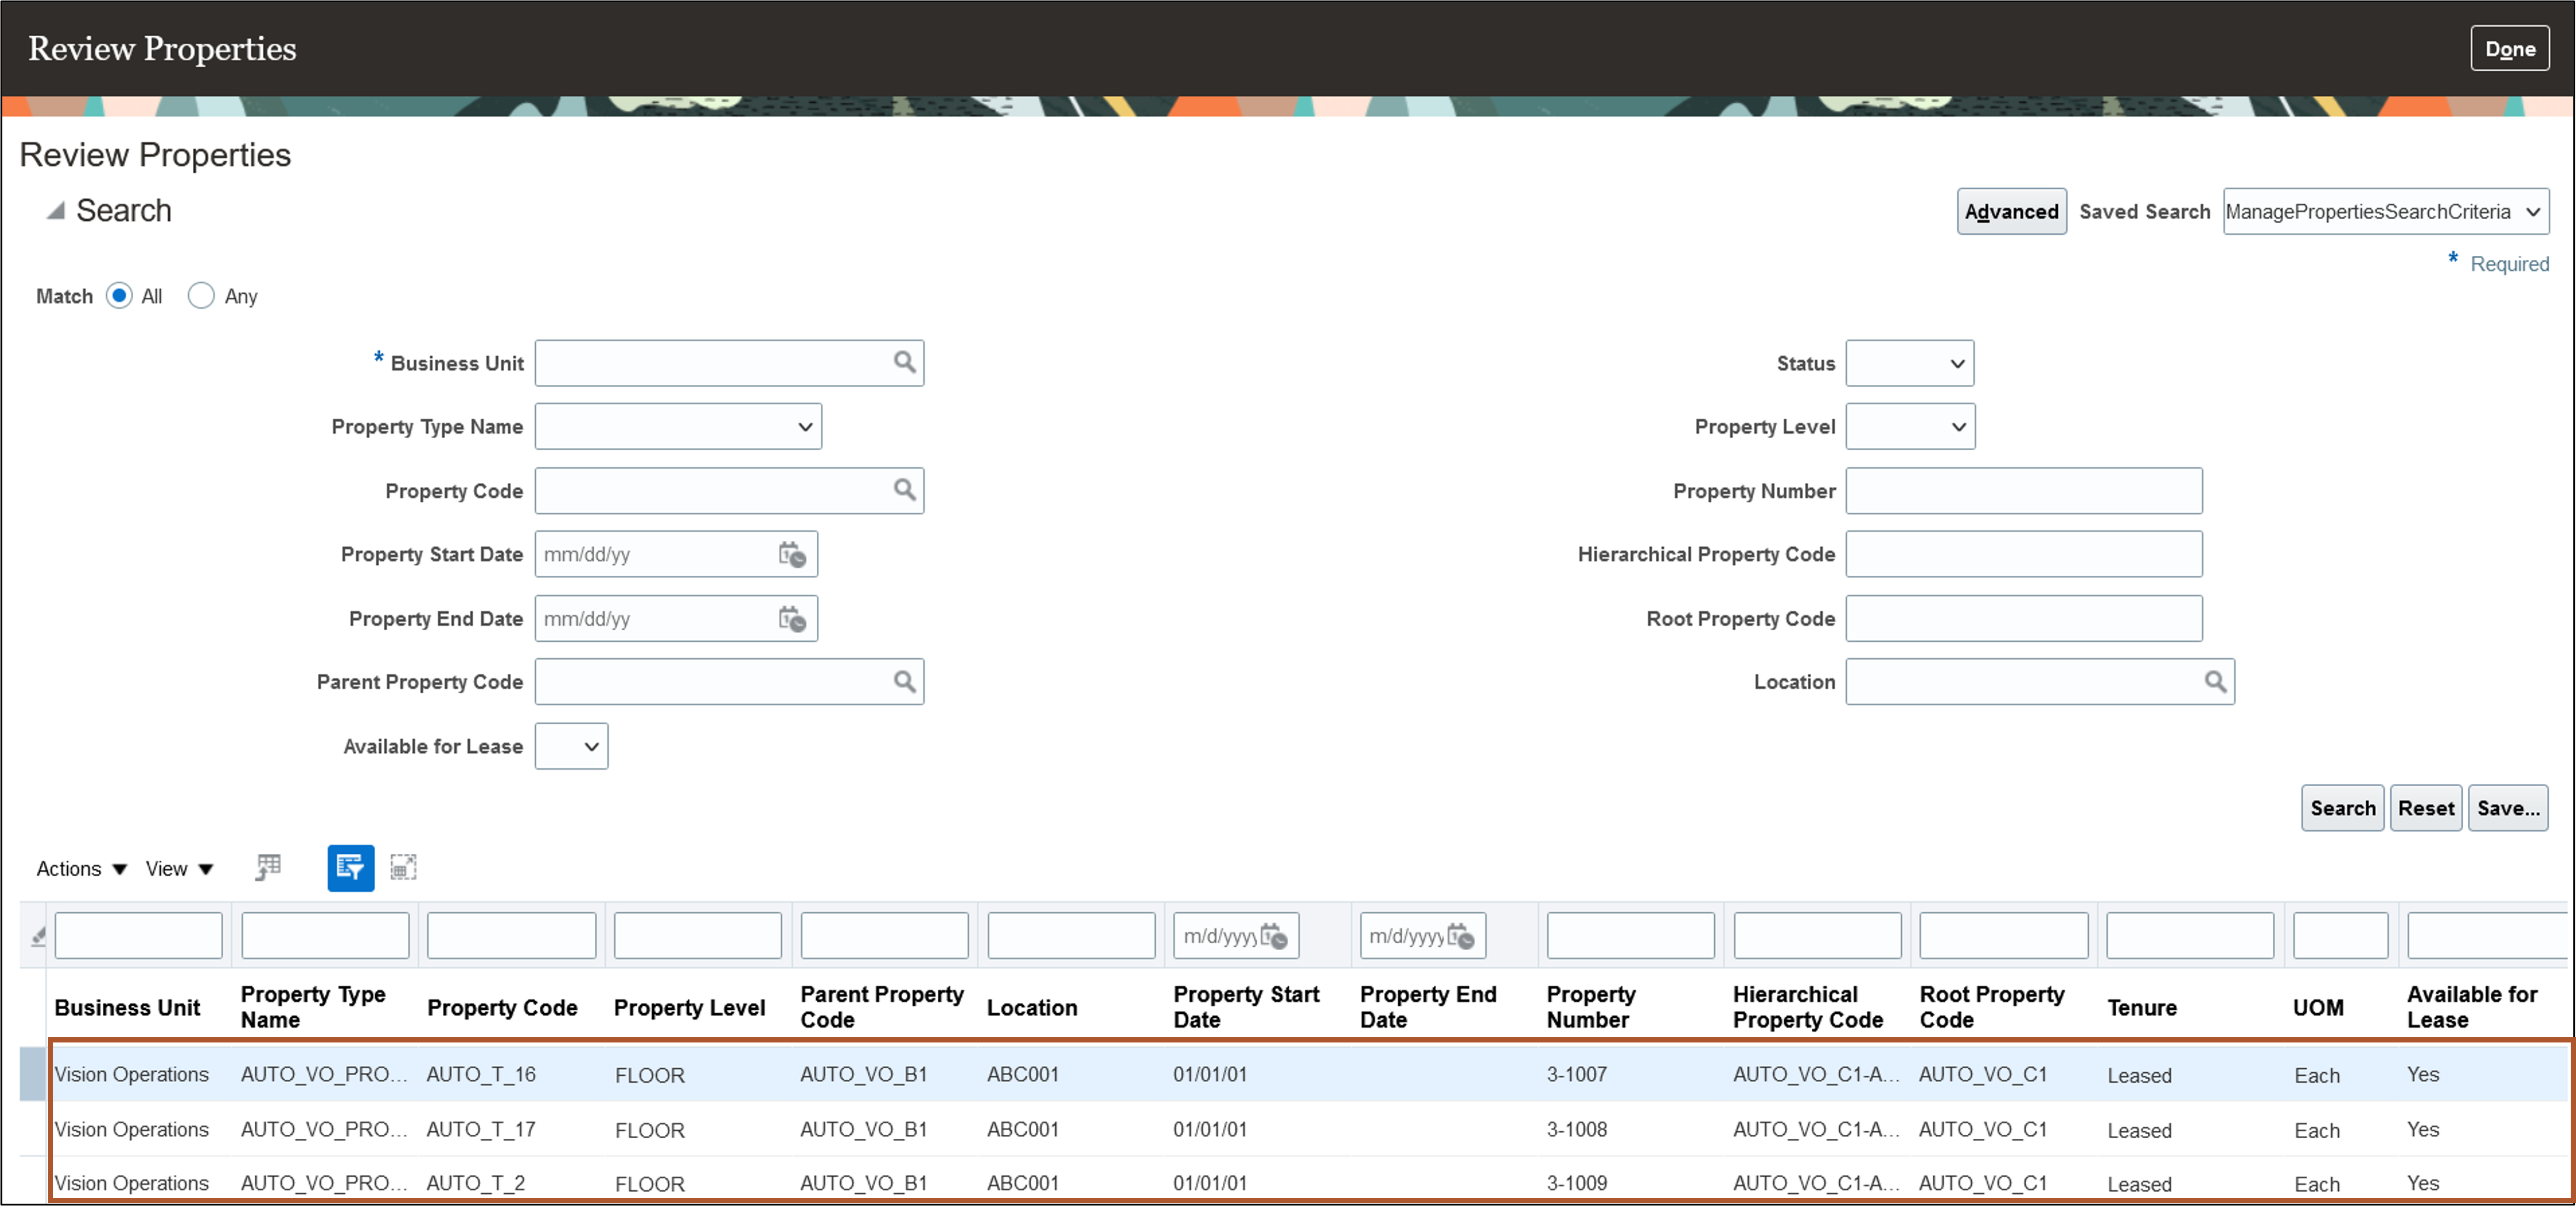Click the Done button
Viewport: 2576px width, 1206px height.
(x=2509, y=49)
